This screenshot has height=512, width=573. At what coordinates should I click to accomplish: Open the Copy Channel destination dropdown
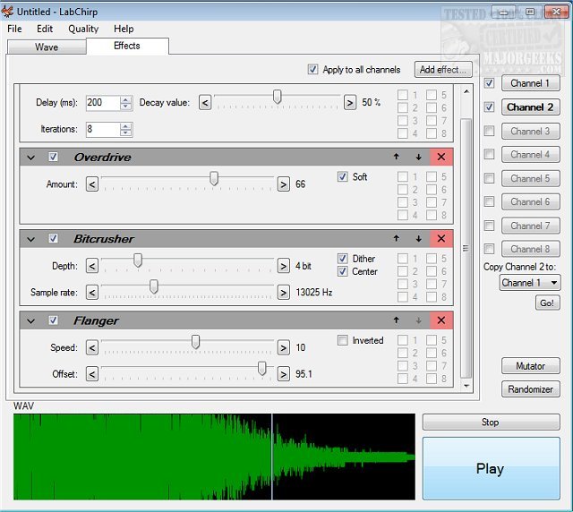pyautogui.click(x=529, y=283)
